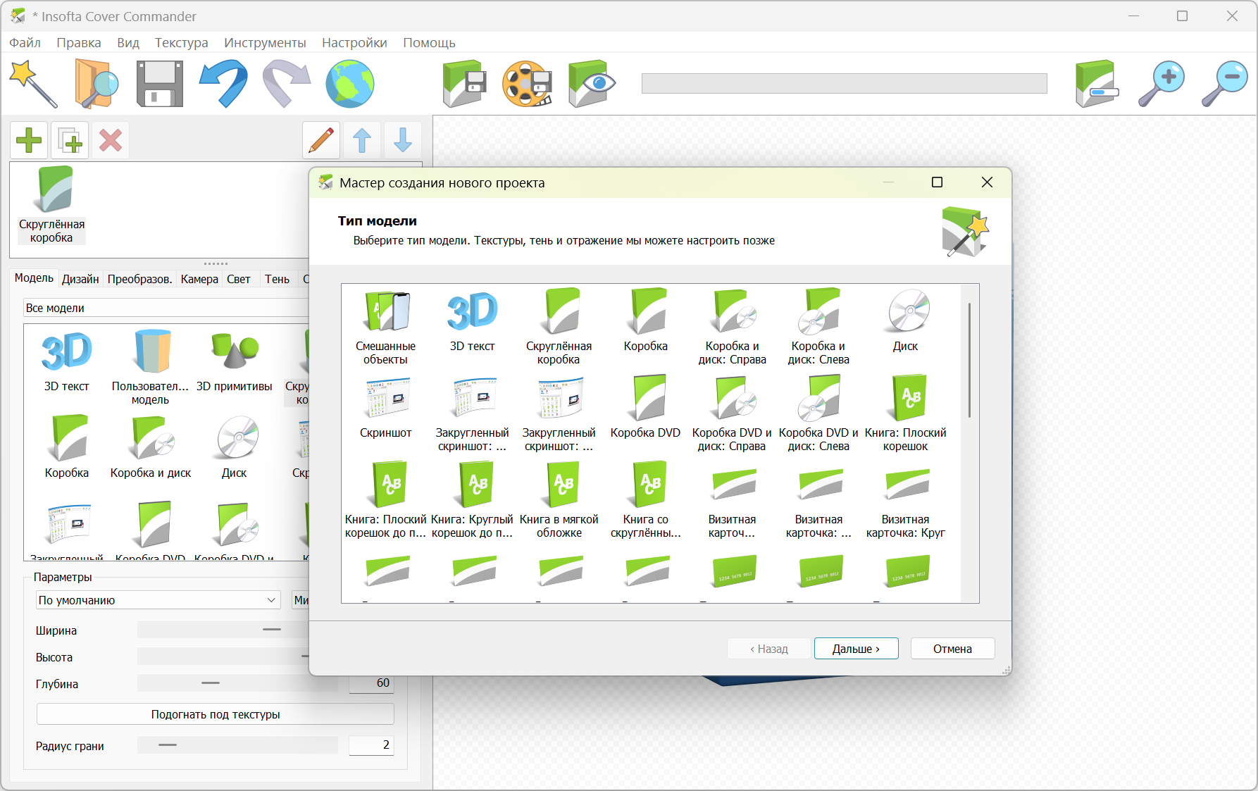Click the zoom in magnifier icon
Screen dimensions: 1258x791
(1162, 84)
